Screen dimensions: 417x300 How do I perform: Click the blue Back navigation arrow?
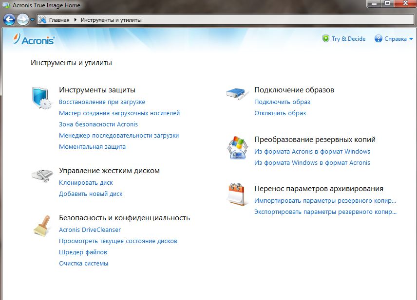pos(9,19)
